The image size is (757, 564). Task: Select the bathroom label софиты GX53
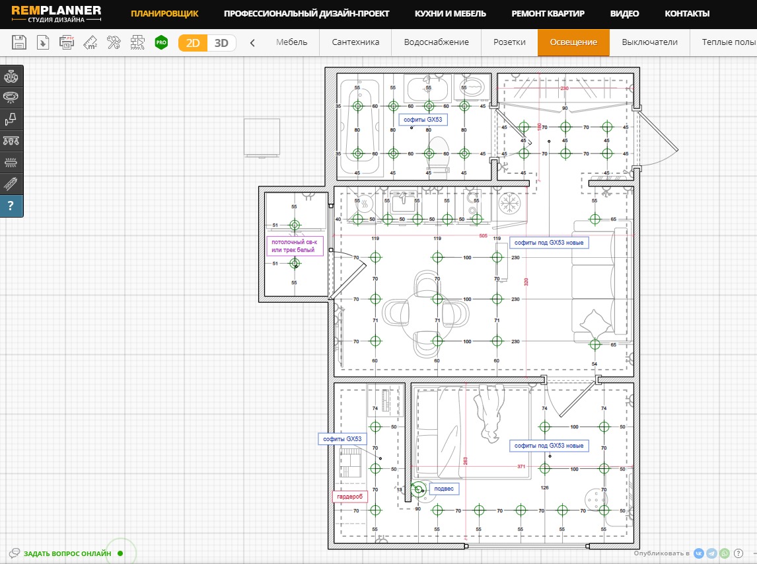coord(423,120)
